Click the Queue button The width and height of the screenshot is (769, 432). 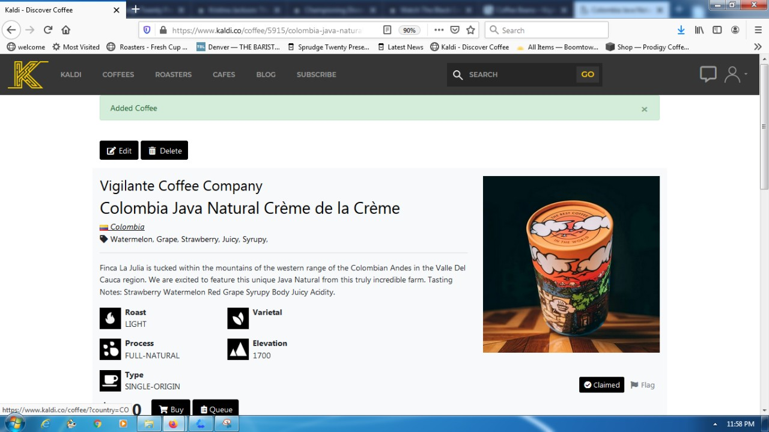pos(216,409)
